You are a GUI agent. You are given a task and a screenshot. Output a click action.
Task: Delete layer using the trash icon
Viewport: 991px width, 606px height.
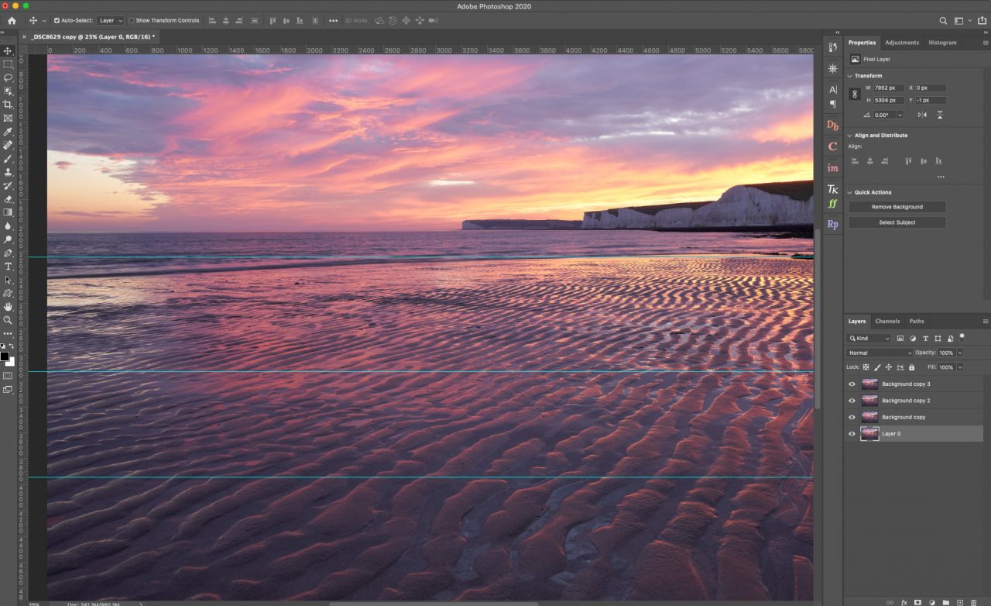pos(973,602)
